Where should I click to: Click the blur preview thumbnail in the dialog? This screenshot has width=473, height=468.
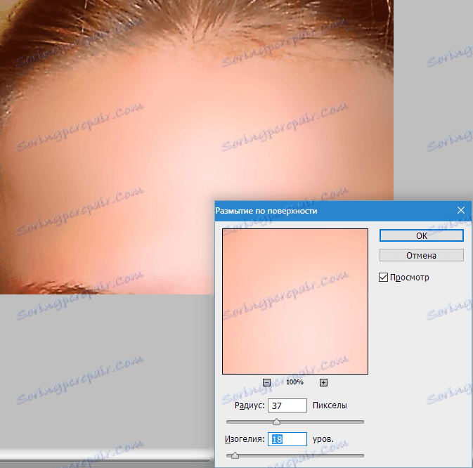click(x=295, y=301)
